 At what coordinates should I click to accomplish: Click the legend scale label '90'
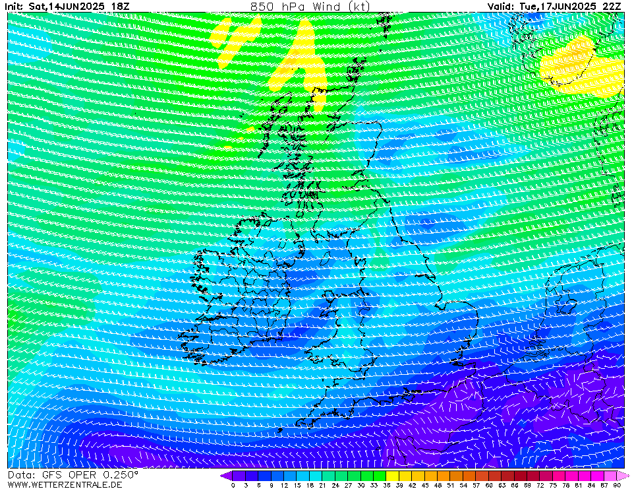(617, 485)
